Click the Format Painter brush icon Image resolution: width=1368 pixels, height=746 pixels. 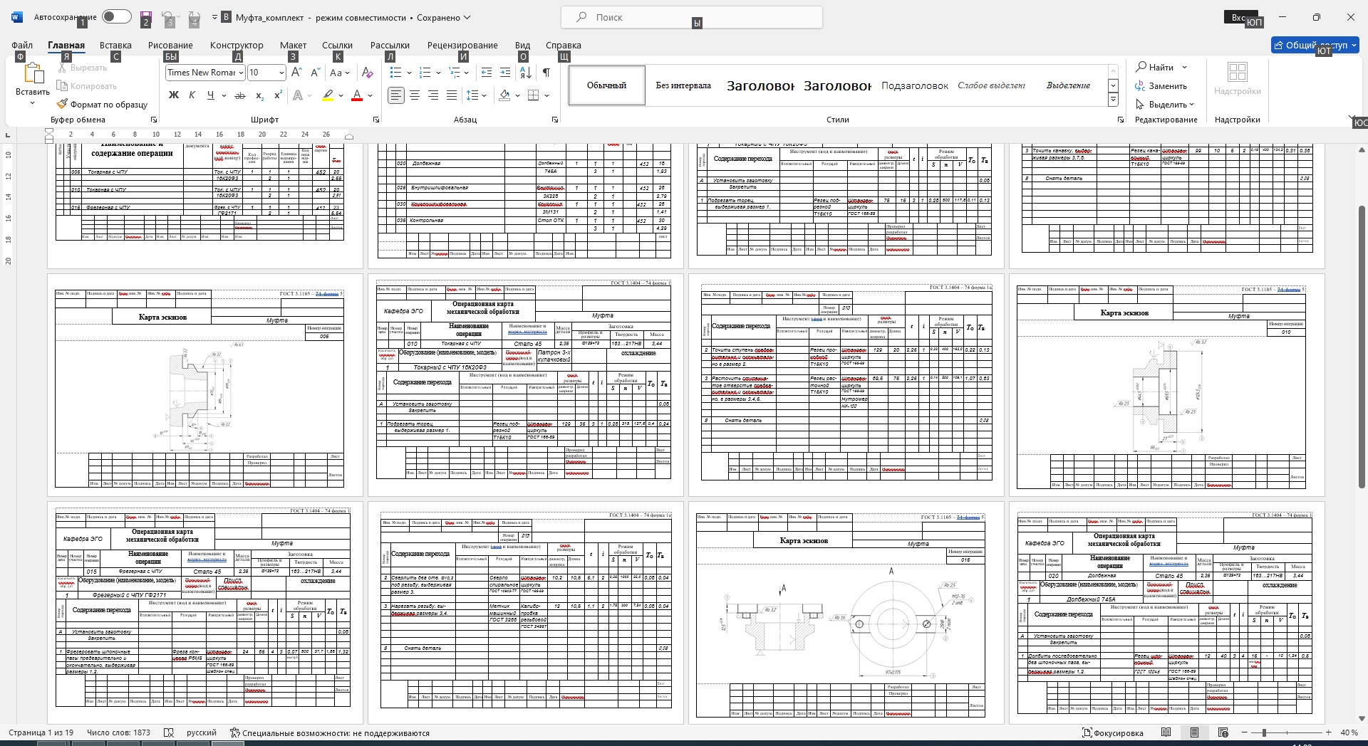63,104
